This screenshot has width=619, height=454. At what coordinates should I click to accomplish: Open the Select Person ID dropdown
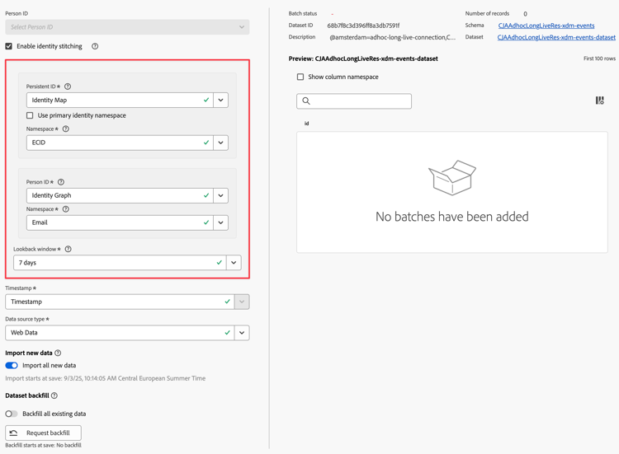pos(127,27)
